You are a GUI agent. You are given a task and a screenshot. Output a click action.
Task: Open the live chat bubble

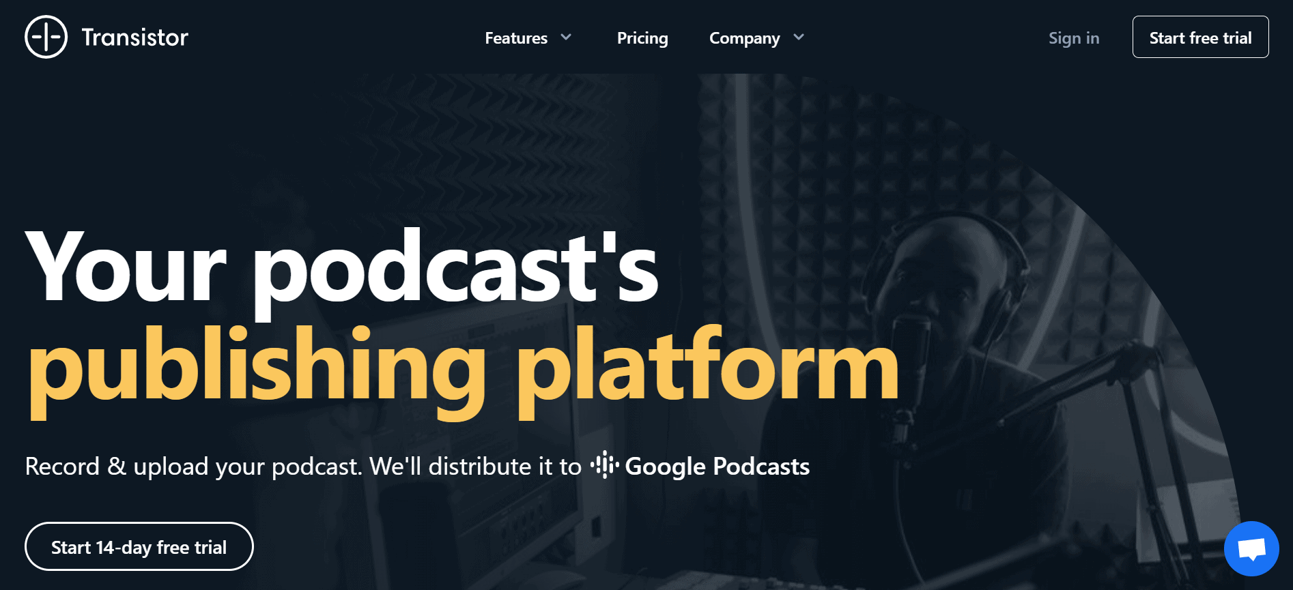1251,548
